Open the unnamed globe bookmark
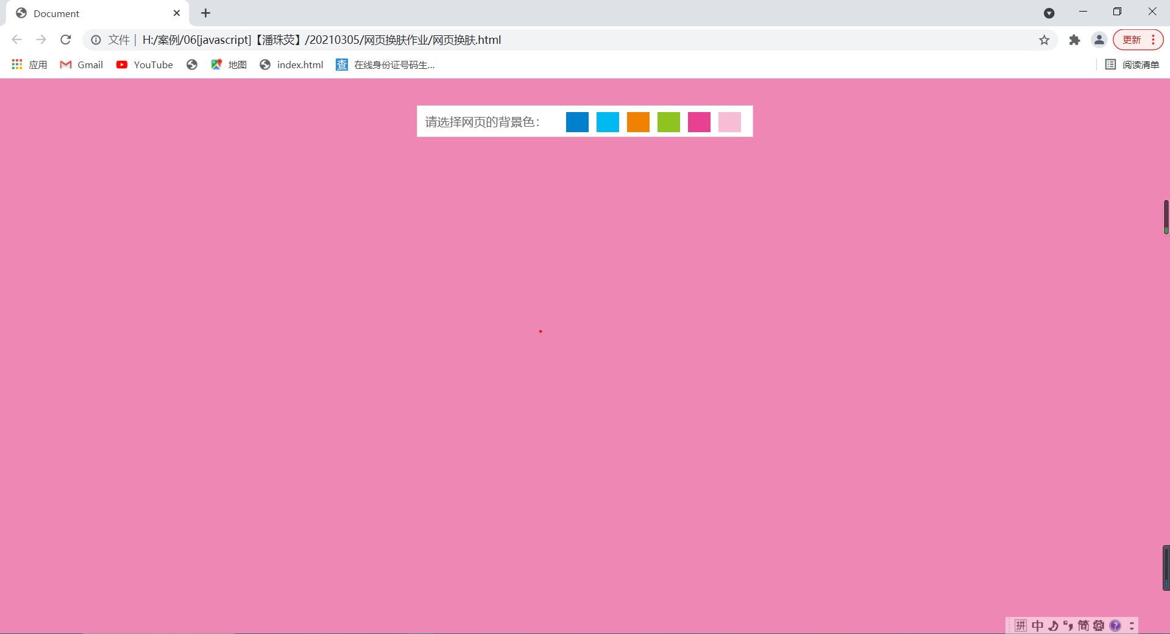This screenshot has width=1170, height=634. (x=192, y=65)
